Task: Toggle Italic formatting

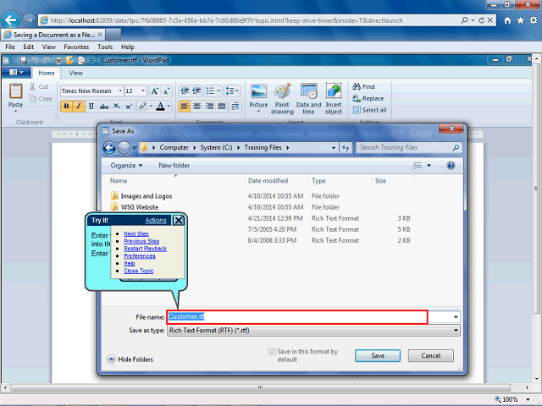Action: tap(79, 107)
